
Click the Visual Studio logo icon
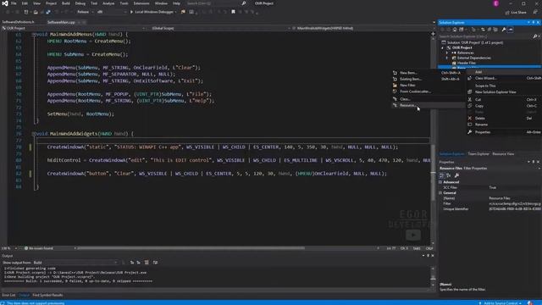5,3
